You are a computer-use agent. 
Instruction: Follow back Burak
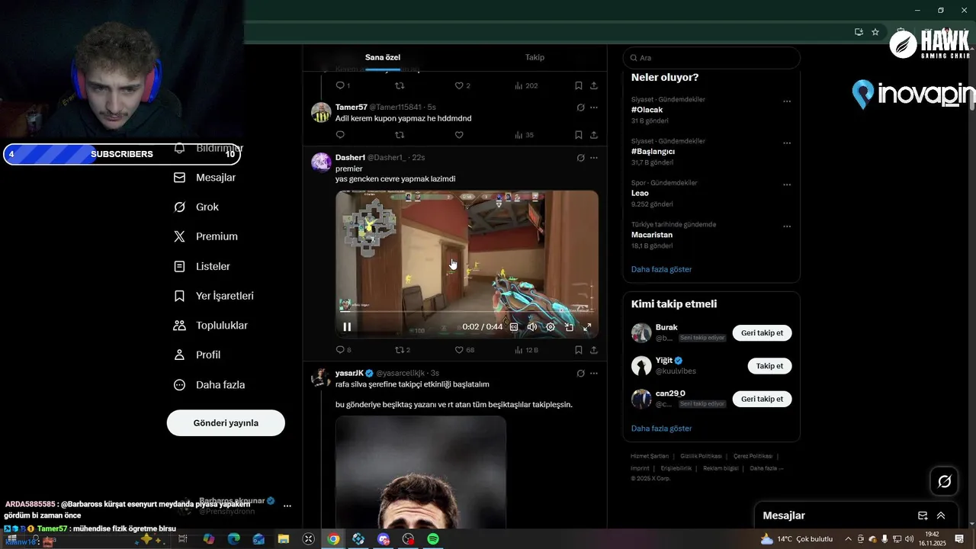point(762,333)
